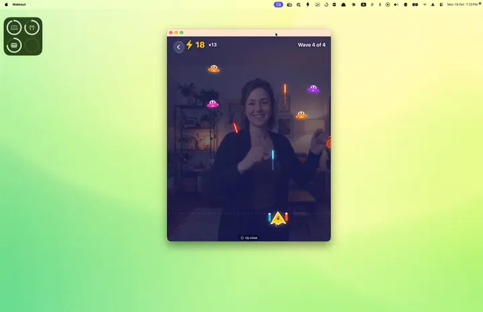The image size is (483, 312).
Task: Click the Up close indicator at bottom
Action: [249, 238]
